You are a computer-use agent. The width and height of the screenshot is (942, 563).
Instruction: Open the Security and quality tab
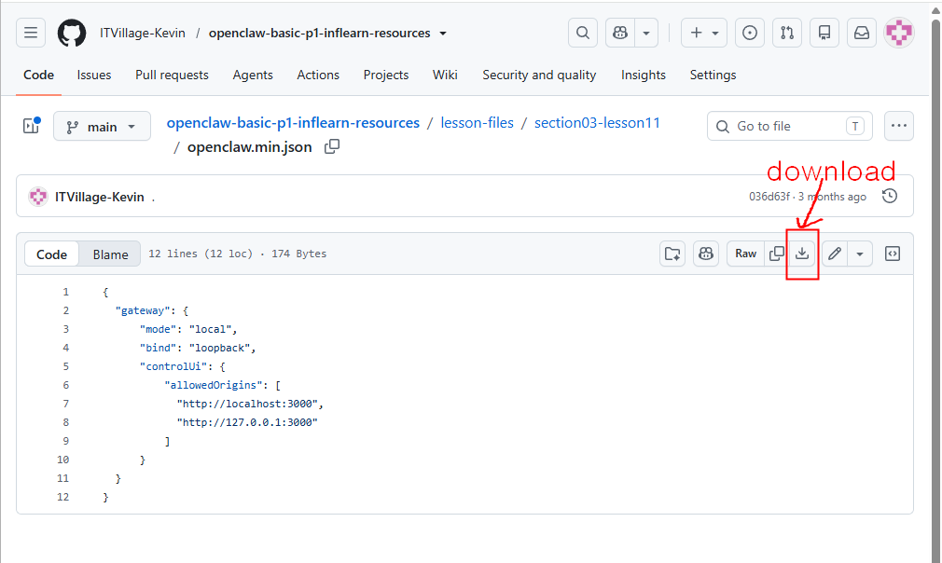pos(539,75)
